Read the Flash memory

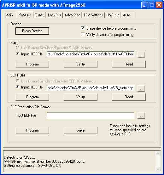129,64
